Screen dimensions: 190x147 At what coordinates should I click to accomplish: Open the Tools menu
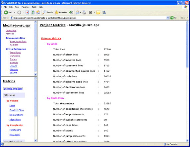pyautogui.click(x=34, y=7)
